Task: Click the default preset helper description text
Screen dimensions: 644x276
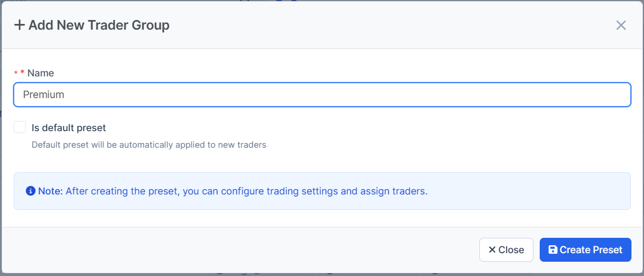Action: click(149, 145)
